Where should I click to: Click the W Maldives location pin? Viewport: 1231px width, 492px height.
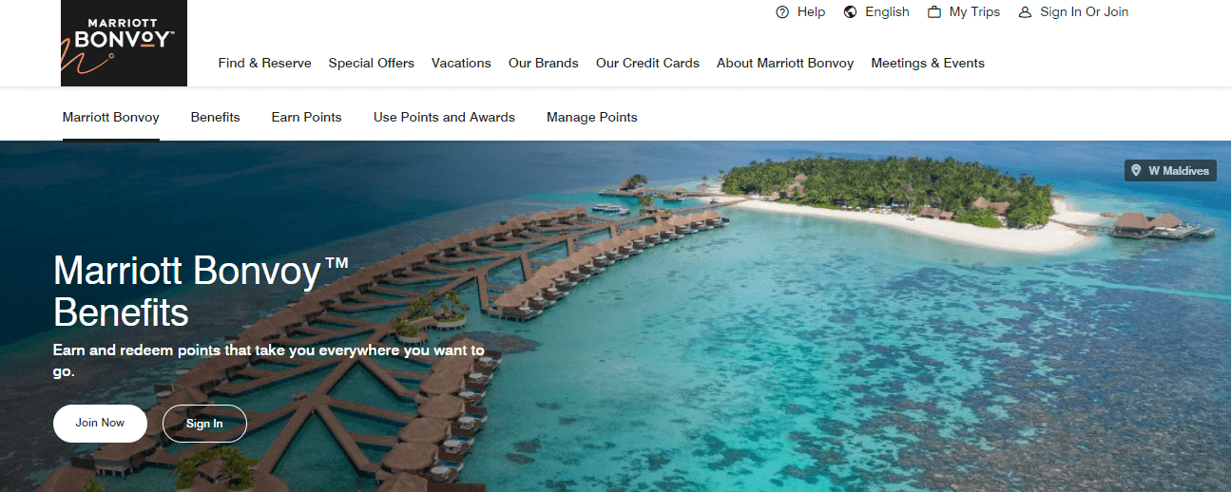pos(1135,171)
